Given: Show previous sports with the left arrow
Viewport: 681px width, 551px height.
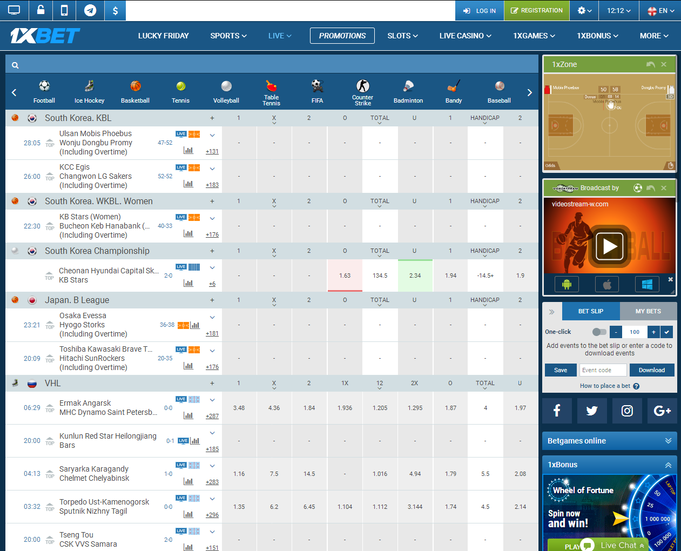Looking at the screenshot, I should pos(14,92).
